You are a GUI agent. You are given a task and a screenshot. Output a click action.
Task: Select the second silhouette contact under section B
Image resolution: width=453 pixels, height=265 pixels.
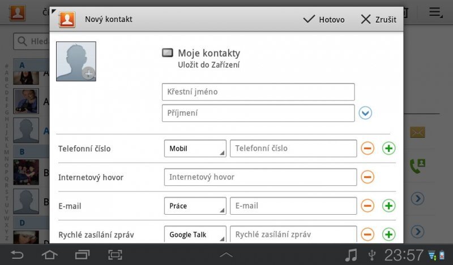[26, 201]
